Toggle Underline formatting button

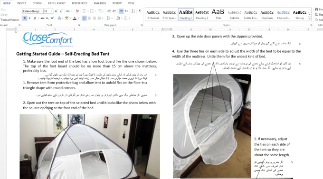pyautogui.click(x=34, y=18)
